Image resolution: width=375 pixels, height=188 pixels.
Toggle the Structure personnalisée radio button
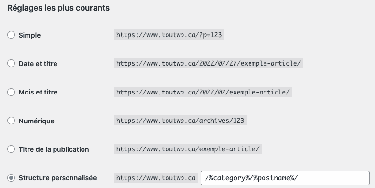tap(11, 178)
